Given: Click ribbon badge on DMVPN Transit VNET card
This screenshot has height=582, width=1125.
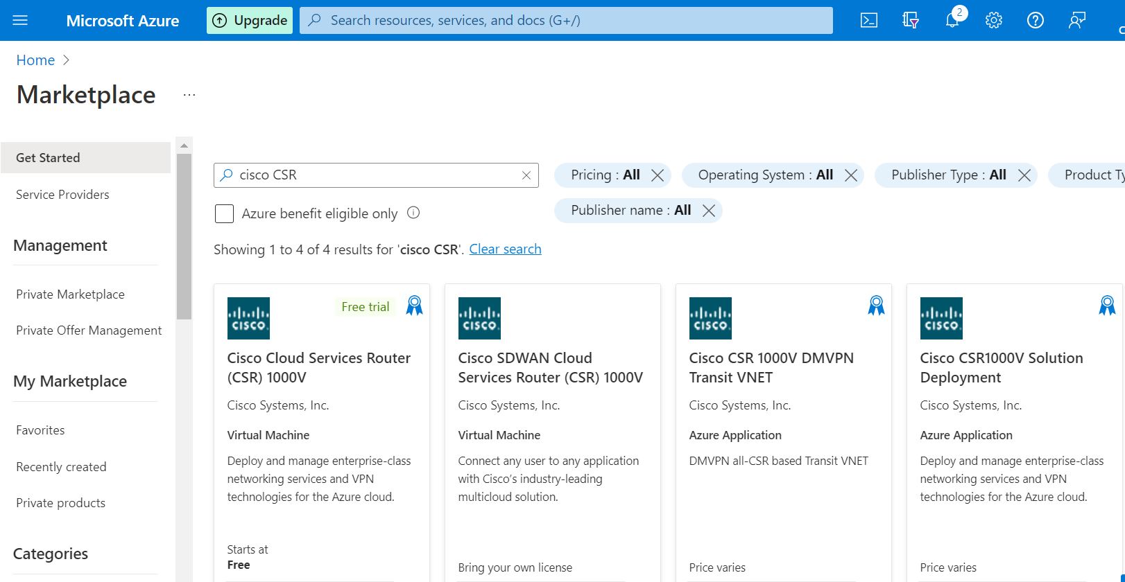Looking at the screenshot, I should pos(876,306).
